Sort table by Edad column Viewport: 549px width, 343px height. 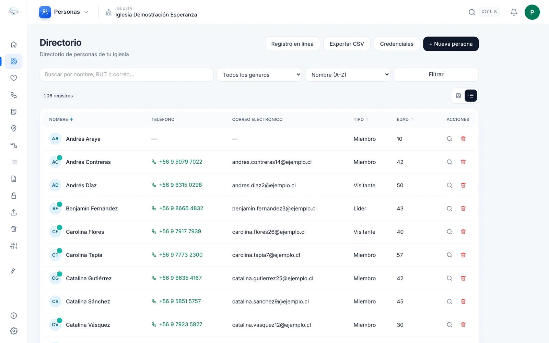coord(405,119)
